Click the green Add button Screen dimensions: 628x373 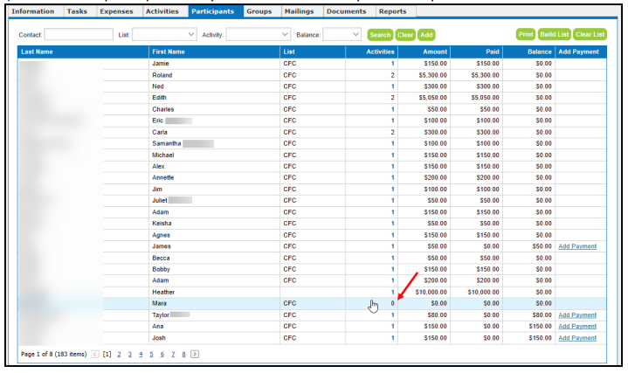pyautogui.click(x=426, y=35)
